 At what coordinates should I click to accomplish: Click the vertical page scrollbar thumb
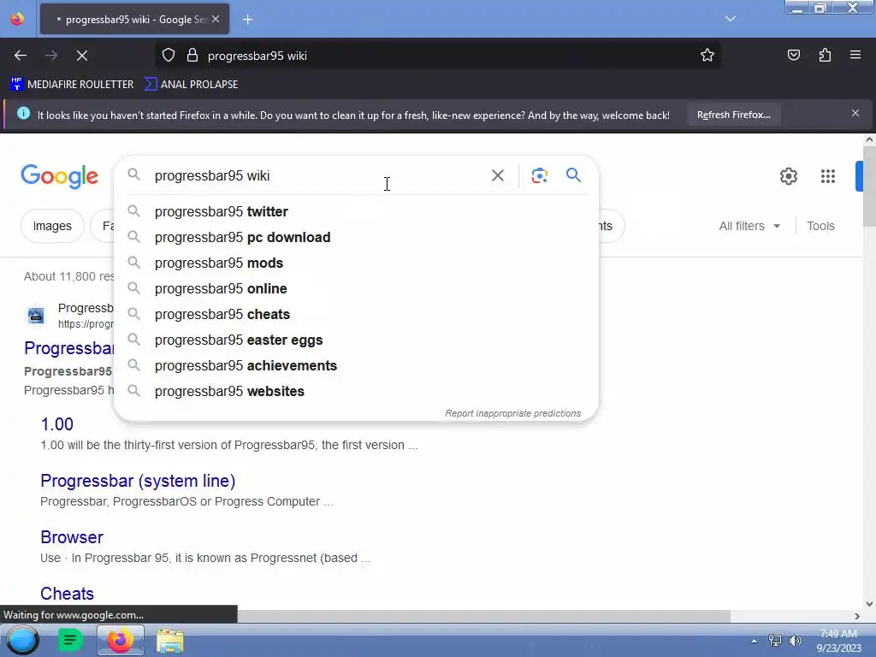click(869, 186)
